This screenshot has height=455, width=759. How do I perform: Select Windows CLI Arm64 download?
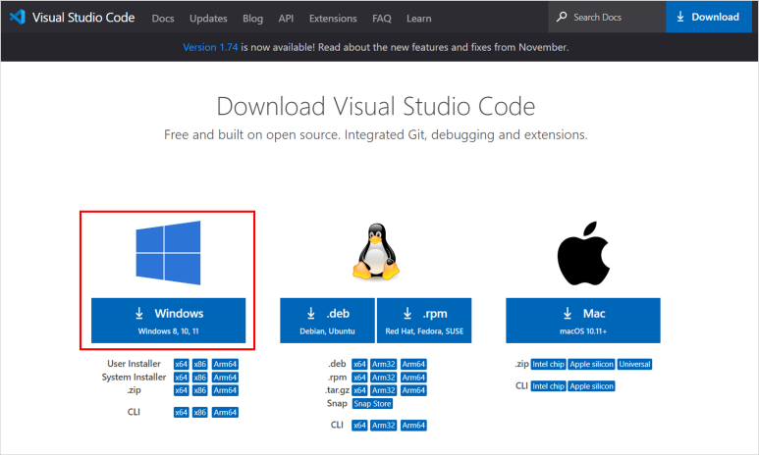click(x=225, y=413)
